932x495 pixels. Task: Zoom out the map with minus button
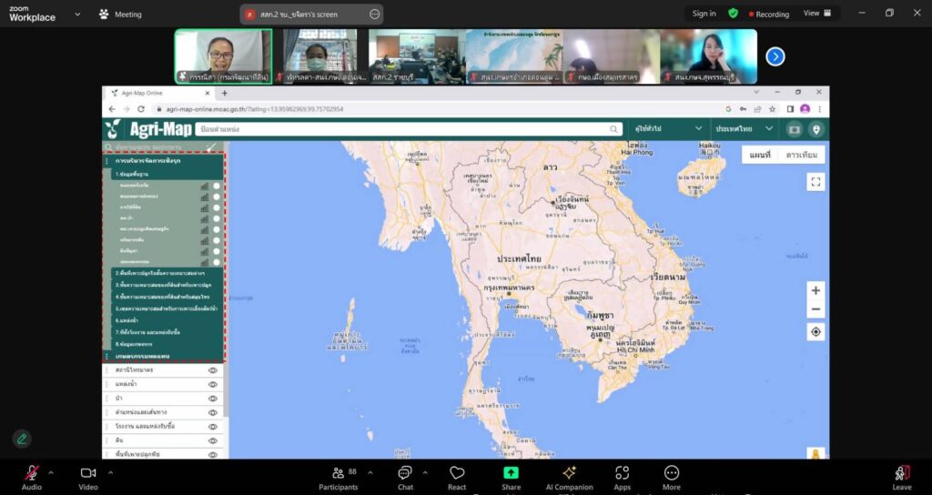(x=815, y=309)
